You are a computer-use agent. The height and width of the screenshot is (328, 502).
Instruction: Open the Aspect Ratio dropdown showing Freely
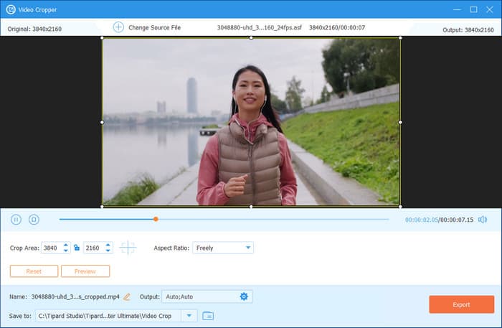[223, 248]
